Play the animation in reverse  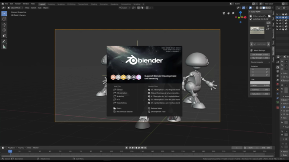tap(136, 148)
